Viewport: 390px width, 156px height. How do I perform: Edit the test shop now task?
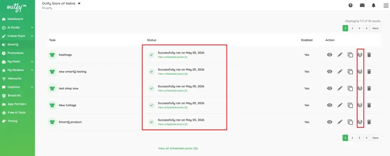pos(340,88)
